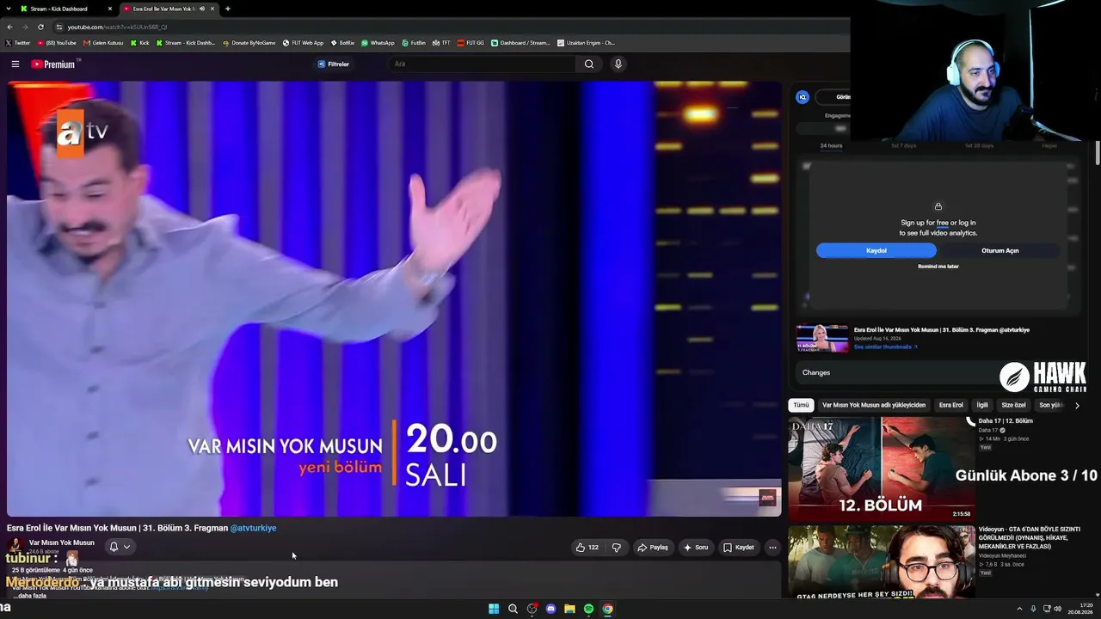
Task: Open more actions three-dot menu under video
Action: pos(772,547)
